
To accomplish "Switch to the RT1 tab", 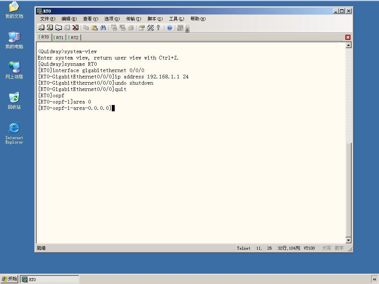I will [59, 38].
